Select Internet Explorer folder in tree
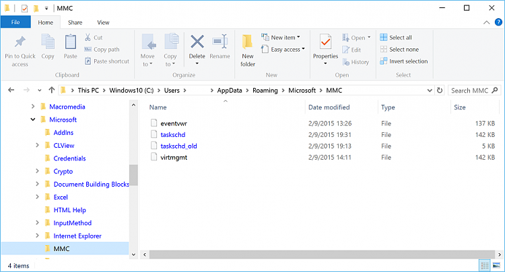The width and height of the screenshot is (505, 272). [x=77, y=236]
